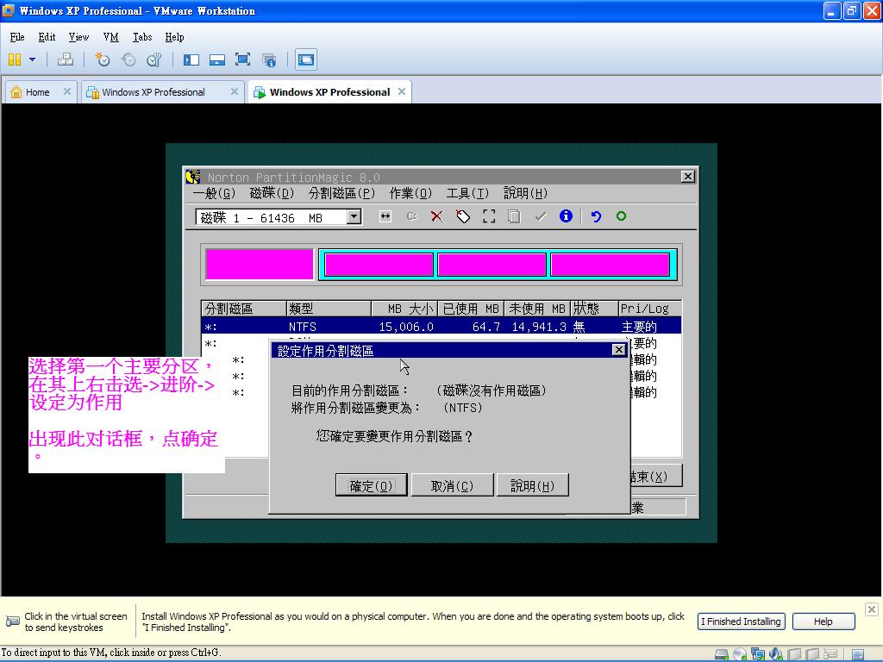Open the 分割磁區(P) menu
The image size is (883, 662).
[x=341, y=194]
